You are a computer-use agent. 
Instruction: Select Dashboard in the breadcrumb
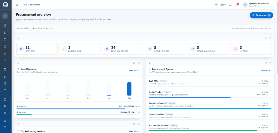35,5
